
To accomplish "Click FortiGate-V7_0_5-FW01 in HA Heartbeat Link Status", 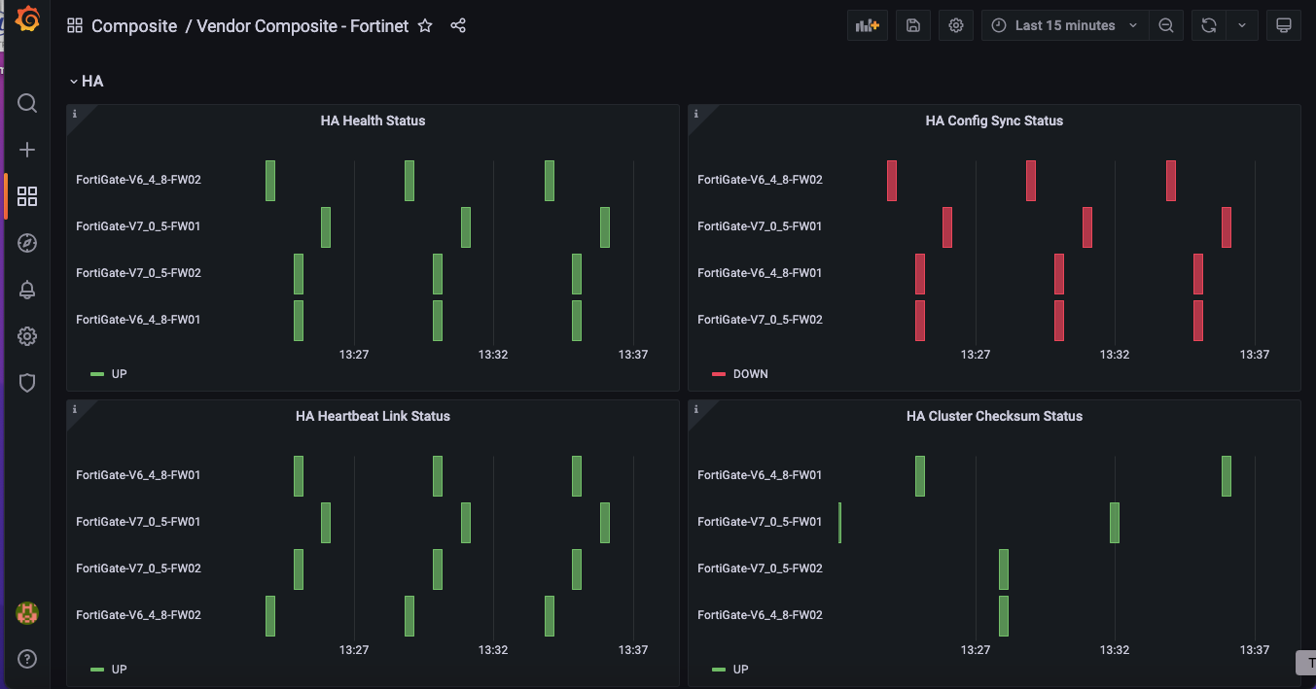I will [x=138, y=522].
